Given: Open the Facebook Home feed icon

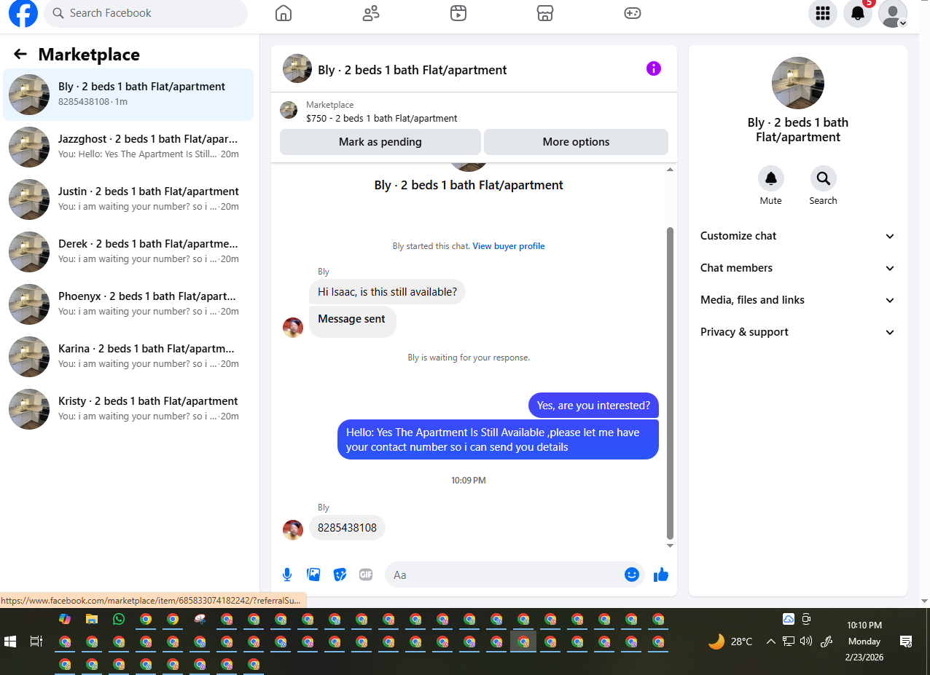Looking at the screenshot, I should click(284, 13).
